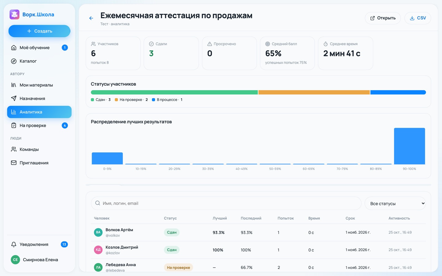The height and width of the screenshot is (276, 442).
Task: Go to Каталог in the sidebar
Action: point(39,61)
